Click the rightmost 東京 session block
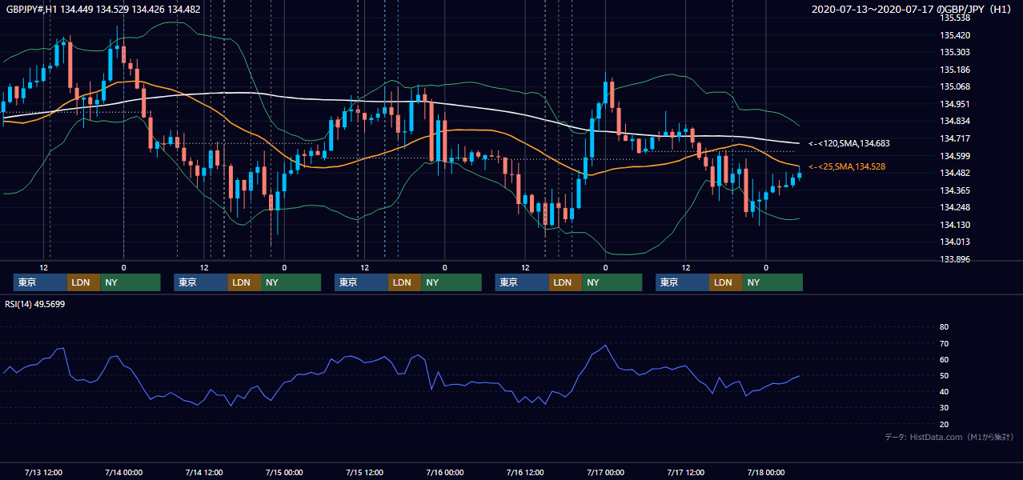Viewport: 1023px width, 480px height. 682,282
